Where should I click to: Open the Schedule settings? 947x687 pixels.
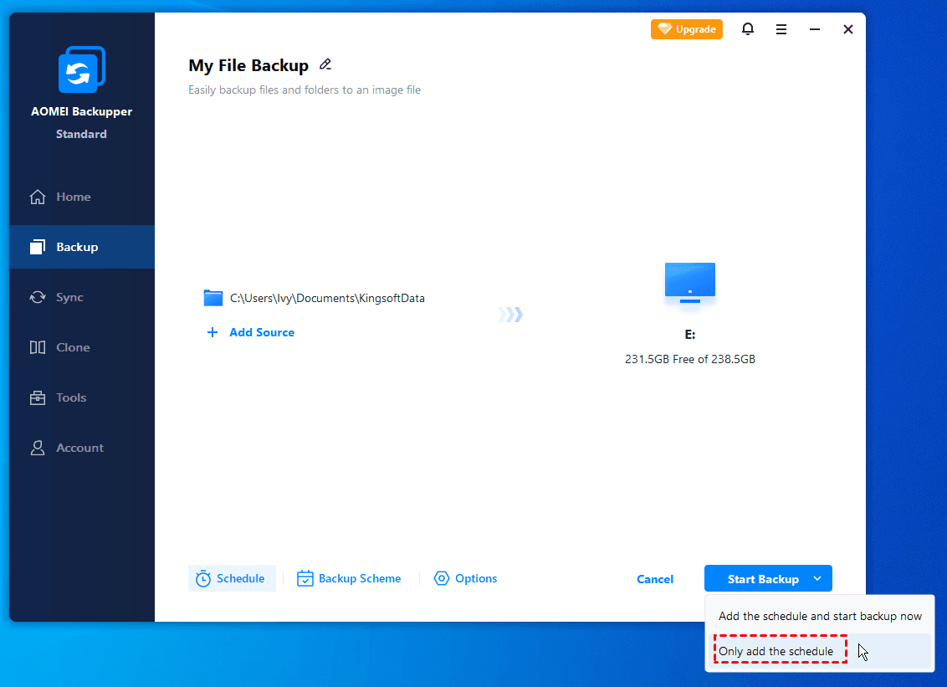(232, 578)
